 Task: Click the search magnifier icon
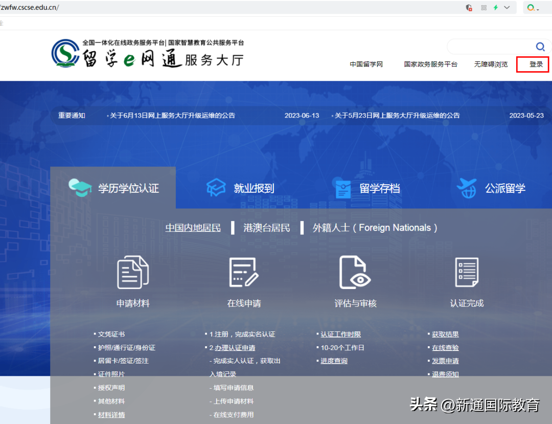pyautogui.click(x=540, y=47)
